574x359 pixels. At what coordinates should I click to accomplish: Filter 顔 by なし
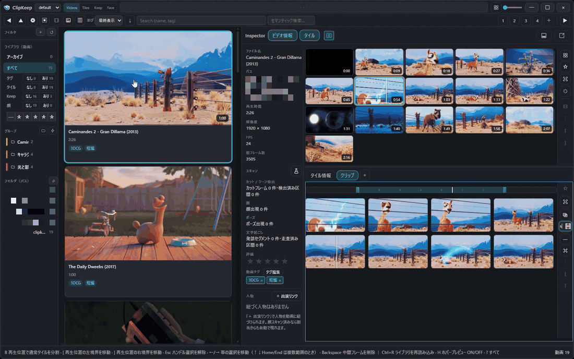pos(31,105)
